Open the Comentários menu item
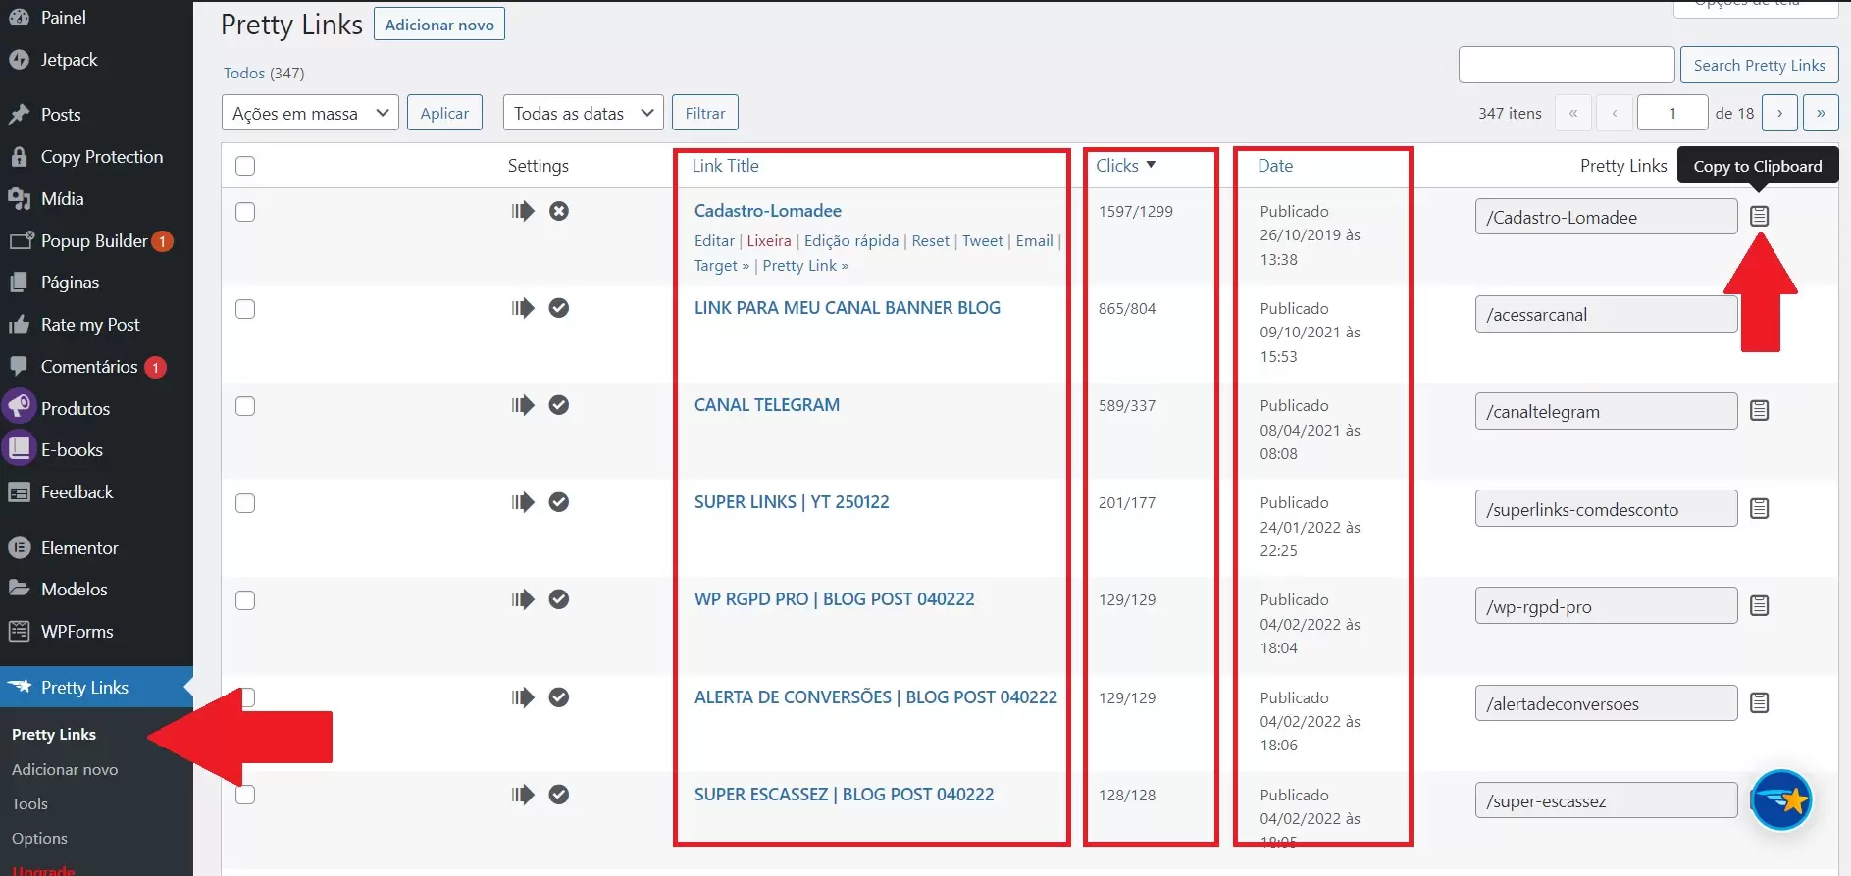Viewport: 1851px width, 876px height. click(x=89, y=366)
